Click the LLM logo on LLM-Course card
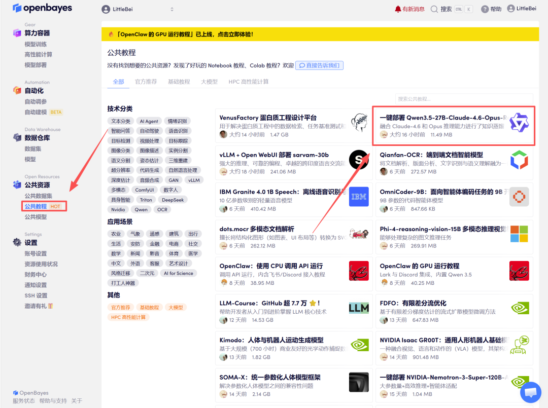This screenshot has height=408, width=548. tap(359, 308)
